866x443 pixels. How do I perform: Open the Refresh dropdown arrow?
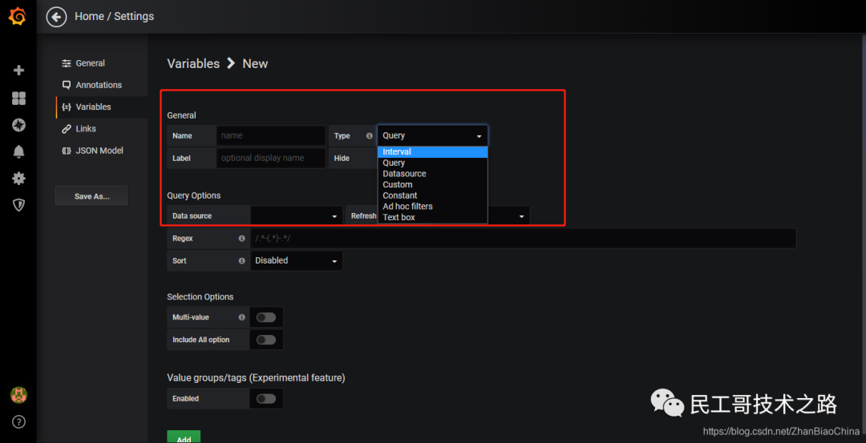click(x=521, y=217)
